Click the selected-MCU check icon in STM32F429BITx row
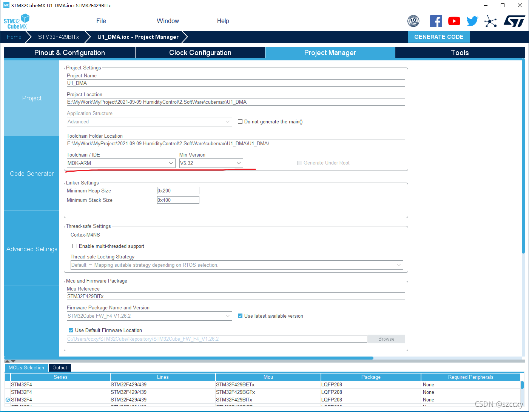529x412 pixels. [x=8, y=400]
